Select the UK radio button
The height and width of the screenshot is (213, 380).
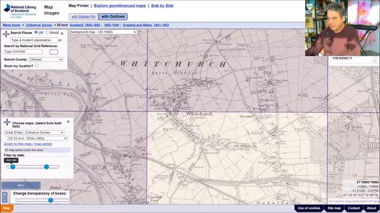pos(36,32)
